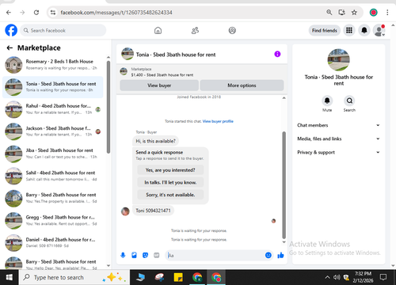
Task: Open the Windows Start menu
Action: pos(10,277)
